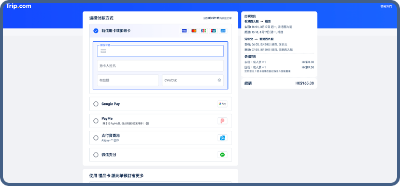Click the JCB card logo

pyautogui.click(x=203, y=31)
